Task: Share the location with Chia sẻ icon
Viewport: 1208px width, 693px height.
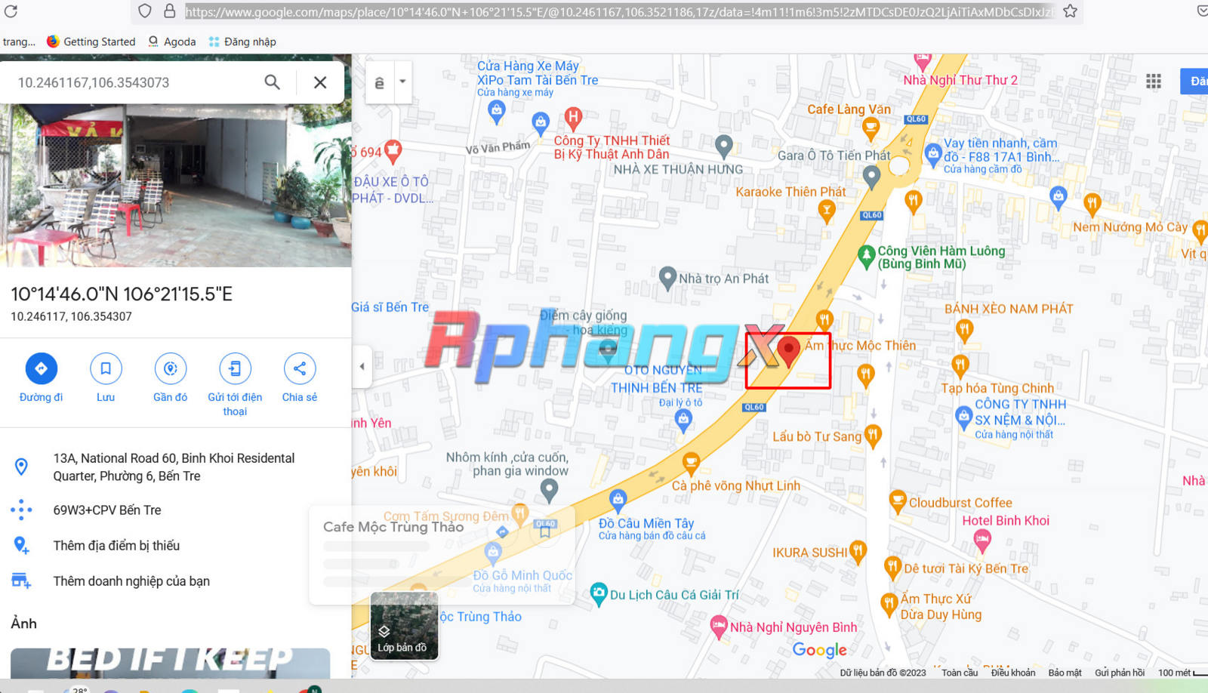Action: tap(300, 368)
